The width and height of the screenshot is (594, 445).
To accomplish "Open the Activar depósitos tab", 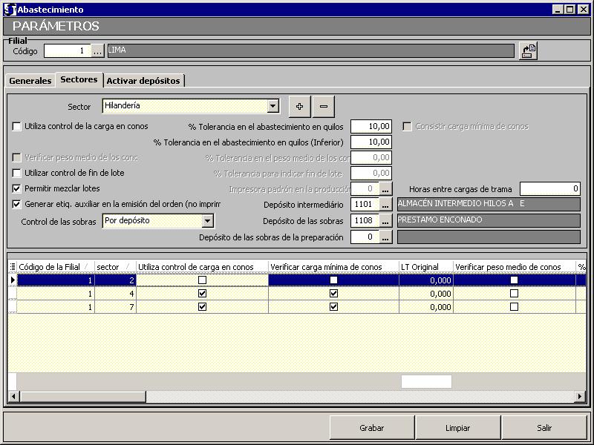I will 143,81.
